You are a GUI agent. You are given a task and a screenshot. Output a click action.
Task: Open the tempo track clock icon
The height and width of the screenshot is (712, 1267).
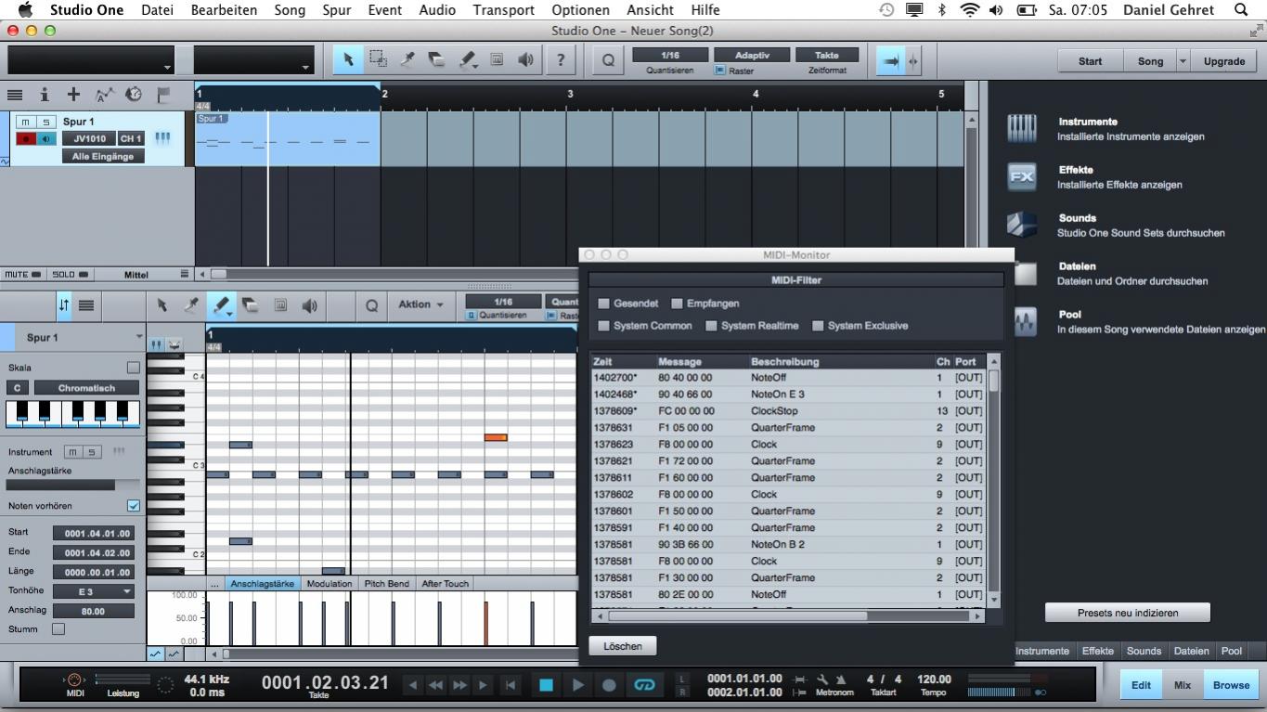point(134,95)
